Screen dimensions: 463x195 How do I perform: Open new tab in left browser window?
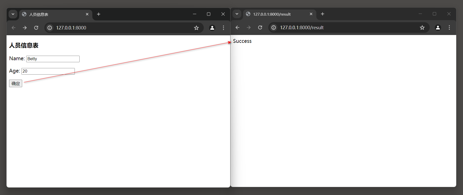tap(99, 14)
